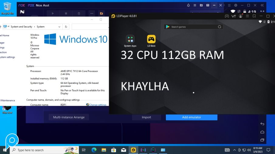
Task: Click the refresh button in address bar
Action: (x=66, y=27)
